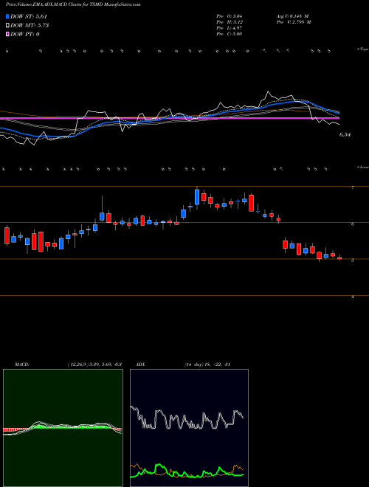Click the price axis label 5
Viewport: 369px width, 487px height.
click(x=353, y=260)
